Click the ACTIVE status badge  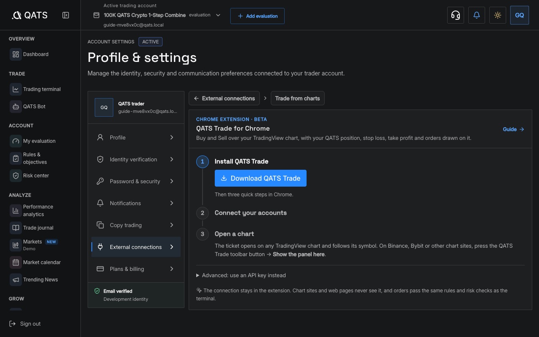click(x=150, y=42)
